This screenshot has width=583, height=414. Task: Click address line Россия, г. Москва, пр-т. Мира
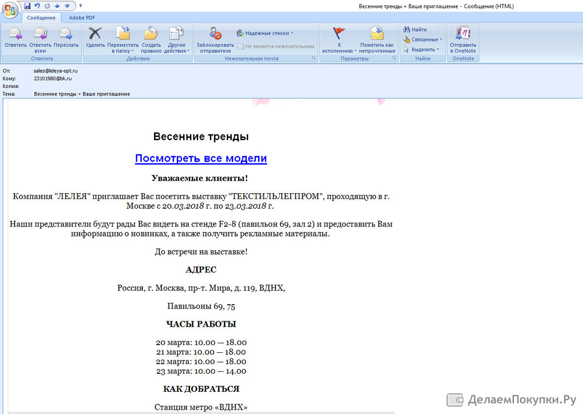click(x=201, y=288)
